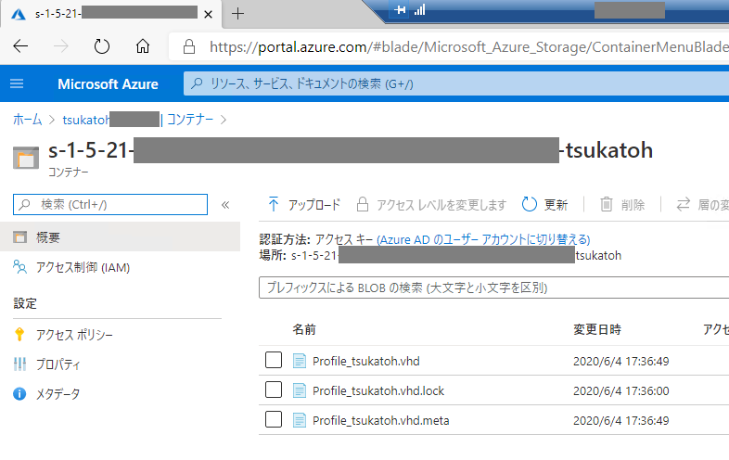Click the file icon of Profile_tsukatoh.vhd
This screenshot has height=460, width=729.
[x=300, y=361]
